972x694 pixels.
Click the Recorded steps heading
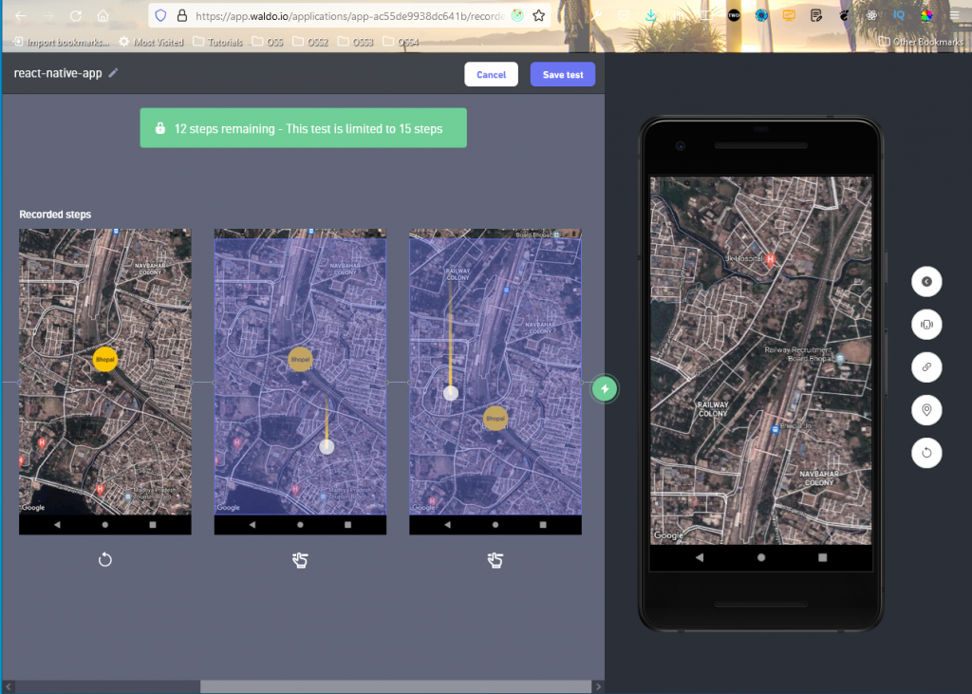(x=55, y=214)
